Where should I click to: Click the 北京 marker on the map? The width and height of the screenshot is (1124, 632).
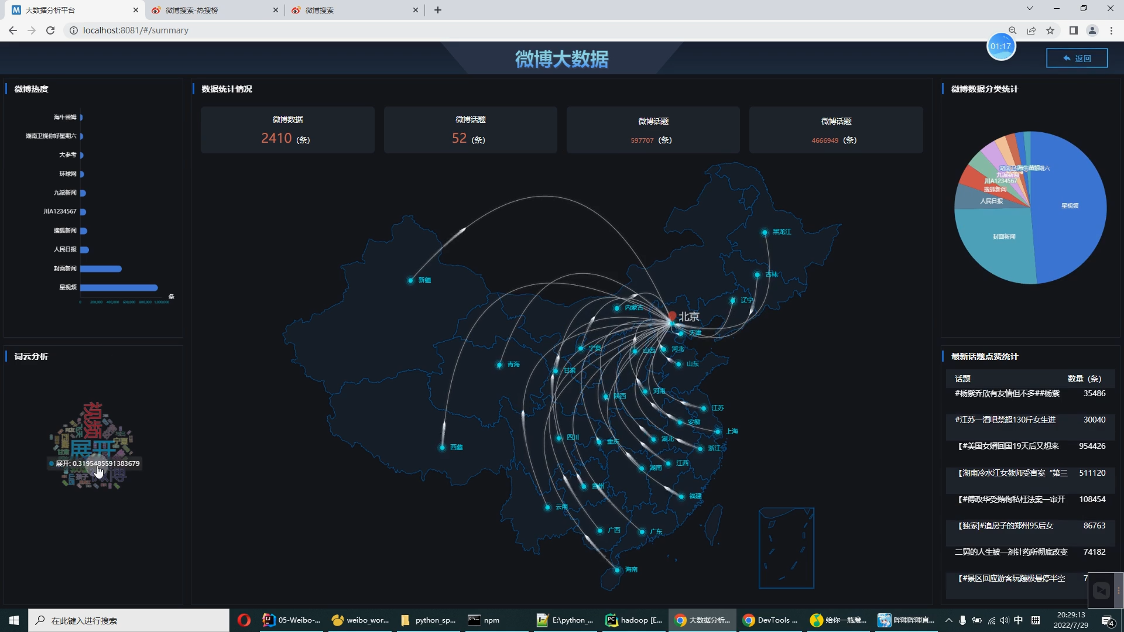pyautogui.click(x=672, y=317)
